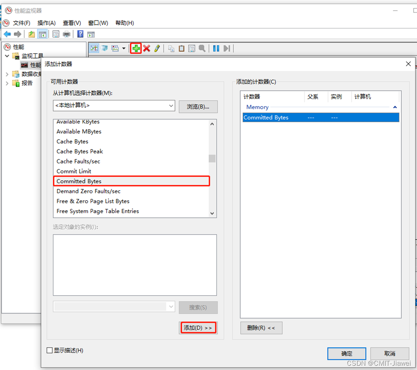Click the Print toolbar icon

coord(66,34)
